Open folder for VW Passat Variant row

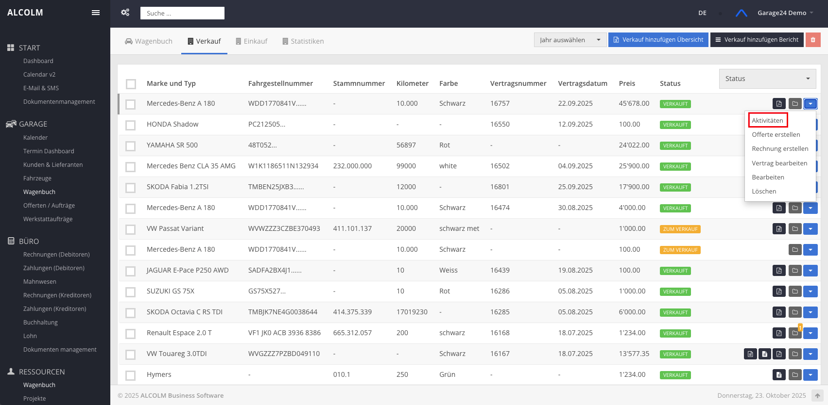795,229
